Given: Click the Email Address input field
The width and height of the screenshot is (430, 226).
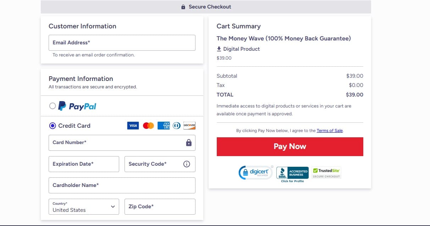Looking at the screenshot, I should (x=122, y=42).
